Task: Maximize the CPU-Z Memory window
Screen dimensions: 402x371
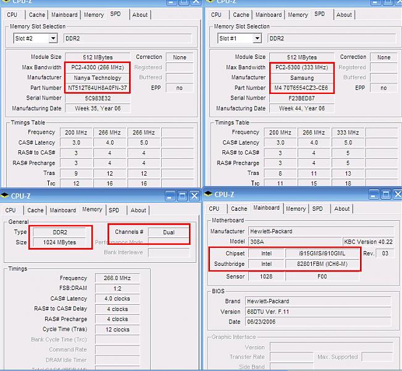Action: tap(183, 195)
